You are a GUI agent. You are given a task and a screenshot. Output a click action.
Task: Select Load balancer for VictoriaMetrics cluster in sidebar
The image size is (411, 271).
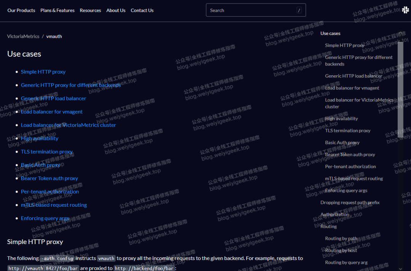click(359, 103)
